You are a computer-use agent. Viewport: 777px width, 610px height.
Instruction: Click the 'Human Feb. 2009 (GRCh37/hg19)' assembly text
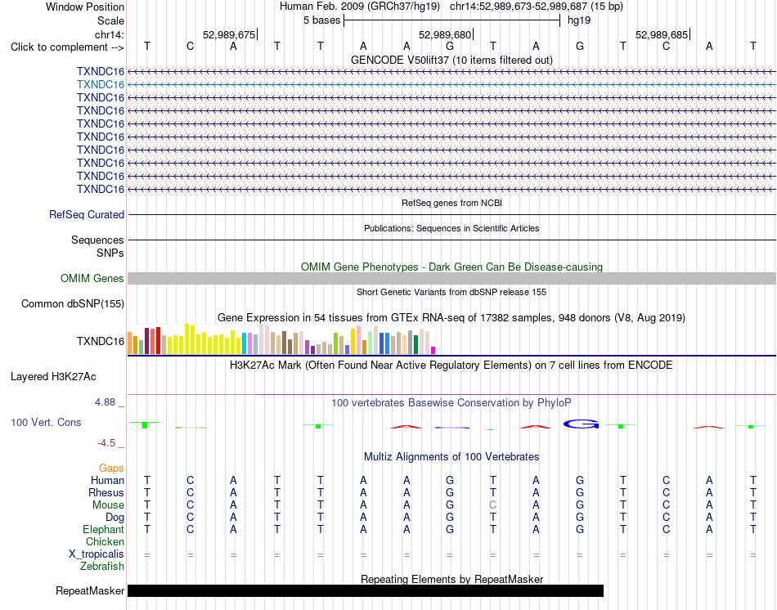pyautogui.click(x=360, y=7)
